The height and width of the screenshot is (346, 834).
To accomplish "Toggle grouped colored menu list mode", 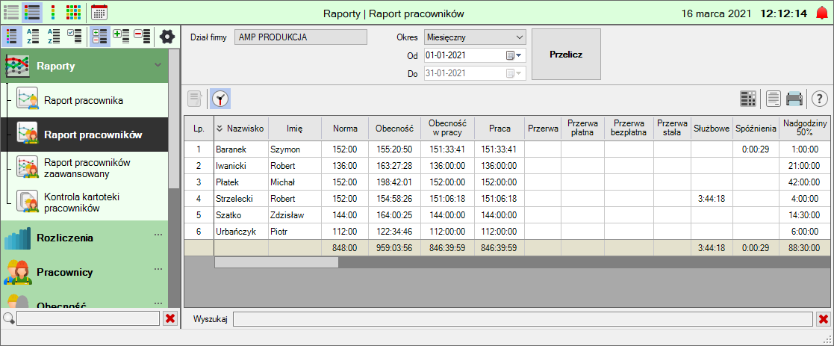I will coord(12,36).
